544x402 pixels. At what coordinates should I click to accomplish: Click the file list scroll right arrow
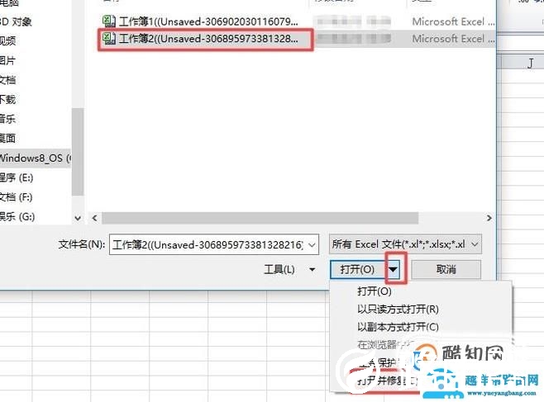pyautogui.click(x=489, y=218)
